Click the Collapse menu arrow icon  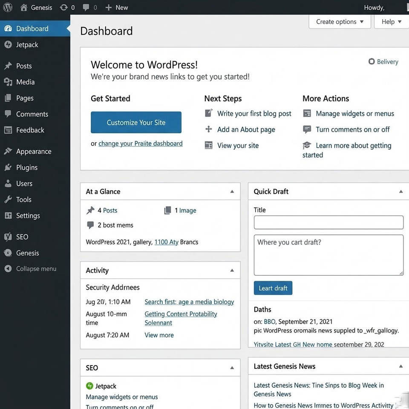point(8,268)
